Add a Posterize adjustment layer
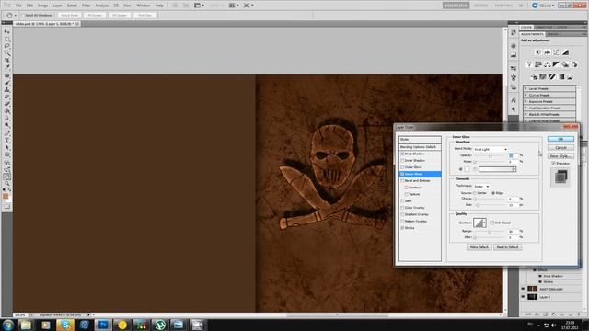 coord(543,77)
